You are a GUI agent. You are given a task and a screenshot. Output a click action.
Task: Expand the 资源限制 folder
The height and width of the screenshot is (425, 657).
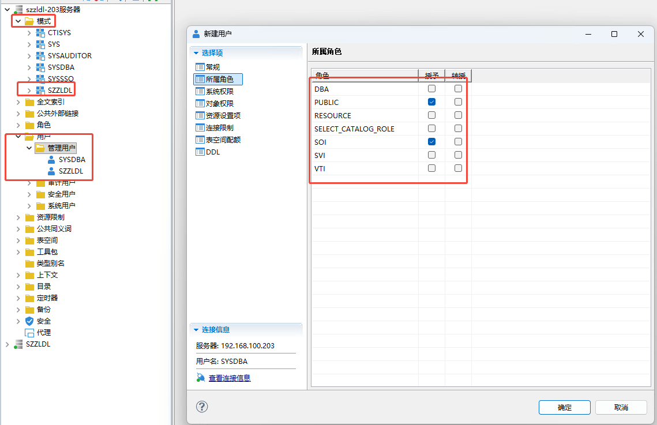click(x=18, y=217)
